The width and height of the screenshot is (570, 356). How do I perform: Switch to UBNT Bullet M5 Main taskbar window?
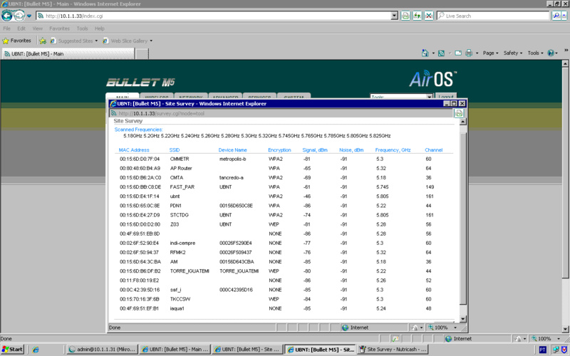(x=175, y=350)
